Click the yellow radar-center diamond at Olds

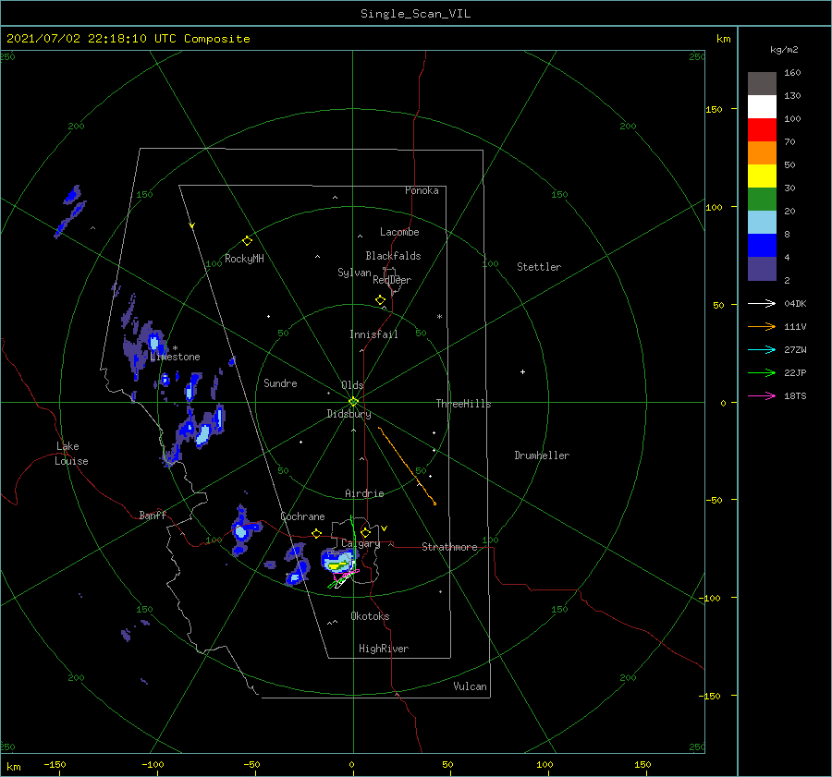[353, 402]
